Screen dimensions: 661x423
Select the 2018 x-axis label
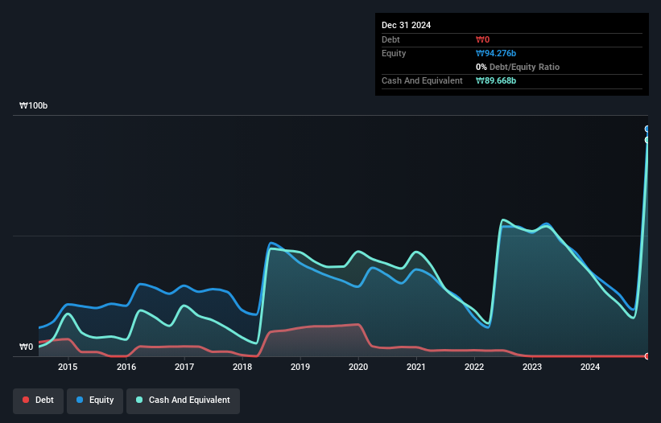tap(242, 367)
